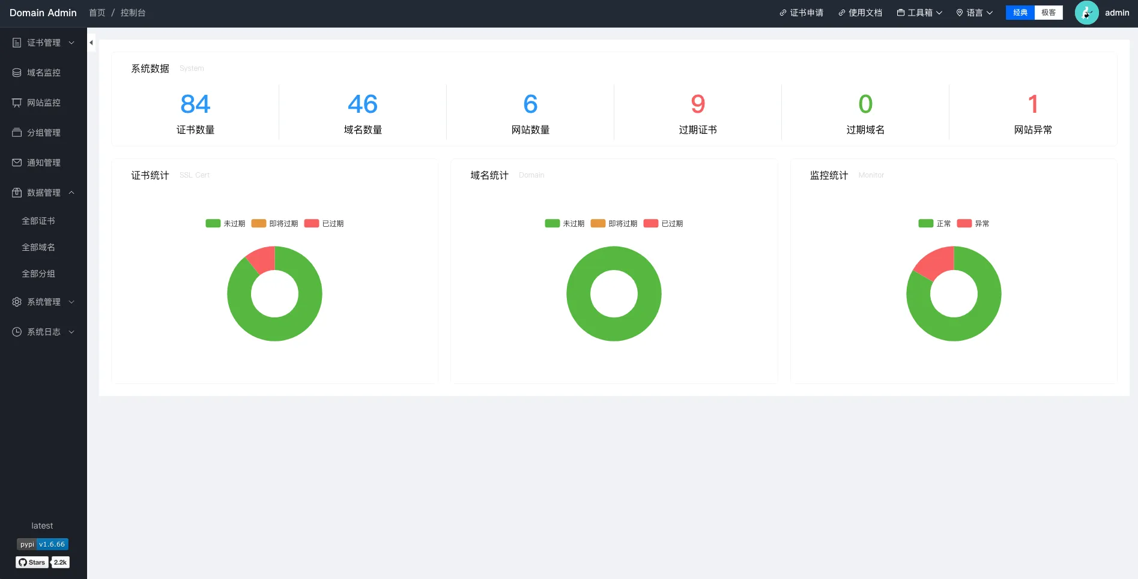
Task: Open 全部证书 in the sidebar
Action: (38, 221)
